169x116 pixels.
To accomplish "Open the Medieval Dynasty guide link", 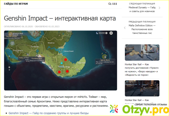I will pos(142,9).
